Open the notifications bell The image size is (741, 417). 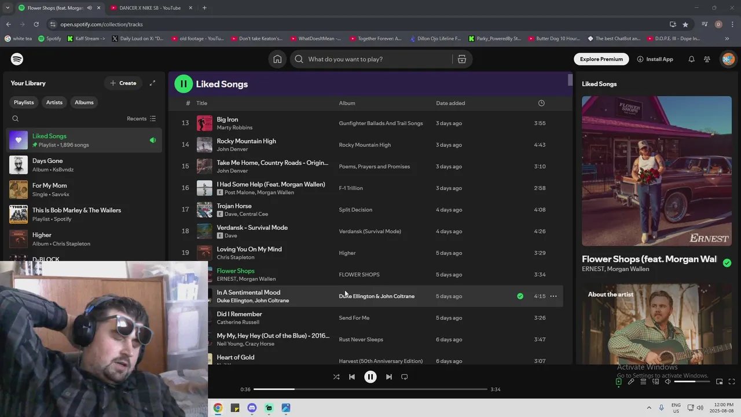click(x=691, y=59)
